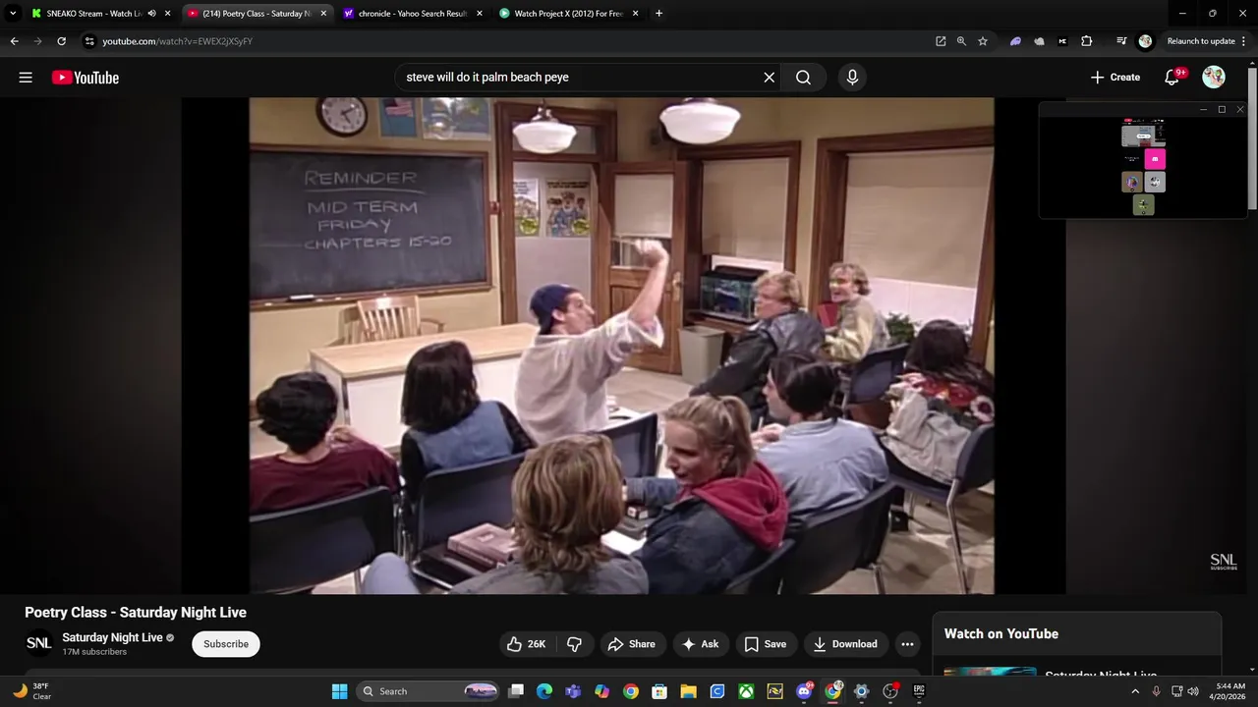Bookmark this page with the star
Screen dimensions: 1258x707
coord(983,41)
